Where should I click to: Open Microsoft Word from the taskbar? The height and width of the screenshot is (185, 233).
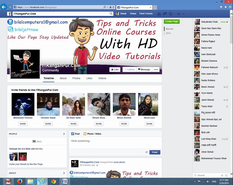coord(65,181)
